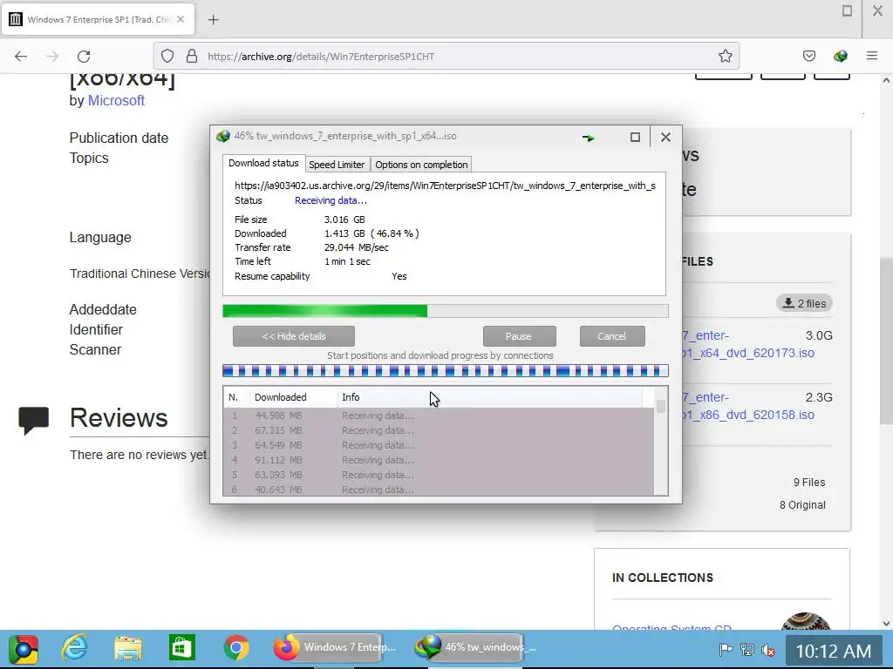Click the connections list scrollbar

click(x=661, y=442)
